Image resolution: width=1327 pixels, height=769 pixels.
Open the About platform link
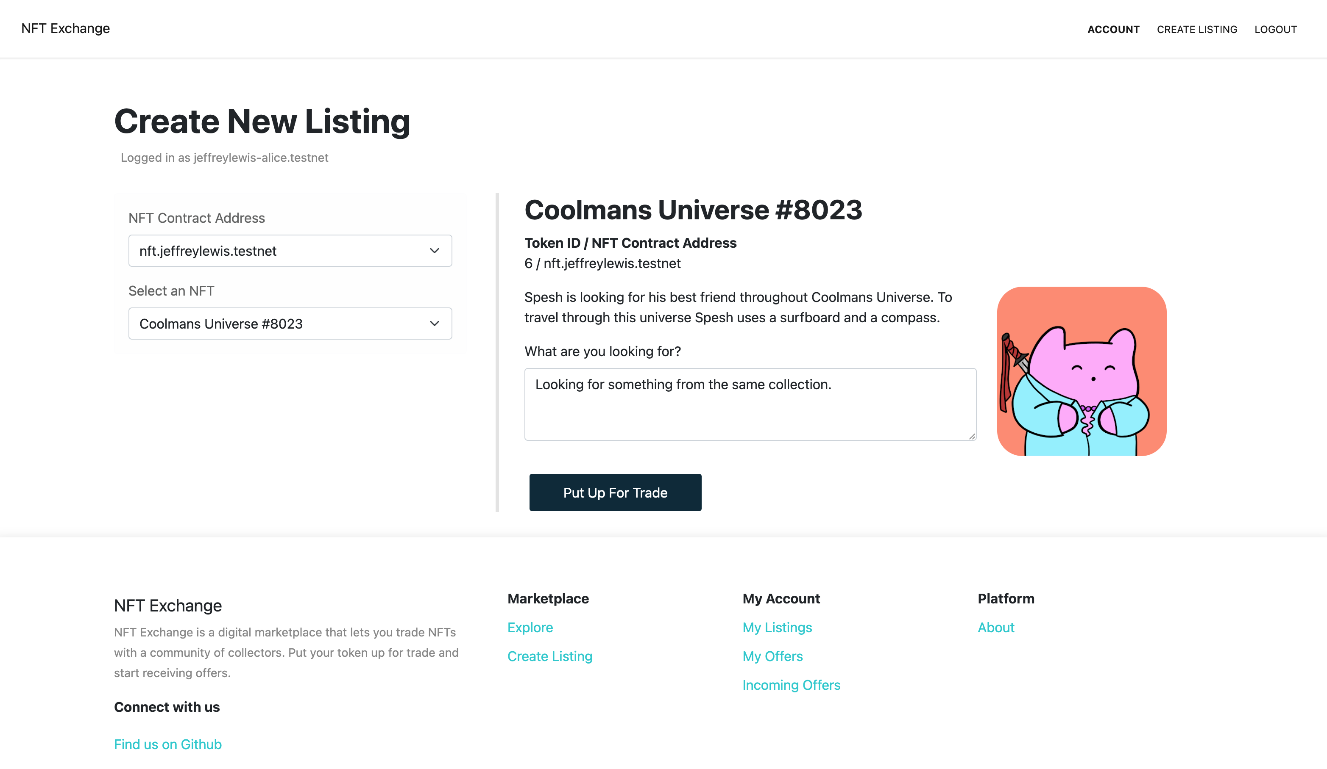coord(995,628)
